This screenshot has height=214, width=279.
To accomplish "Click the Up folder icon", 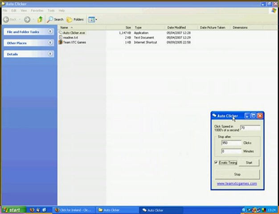I will (x=40, y=19).
